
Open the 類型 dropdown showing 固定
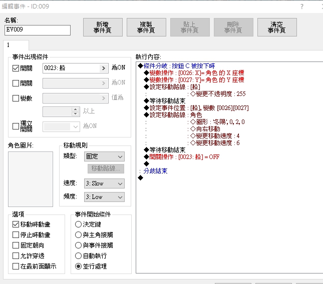(x=104, y=156)
